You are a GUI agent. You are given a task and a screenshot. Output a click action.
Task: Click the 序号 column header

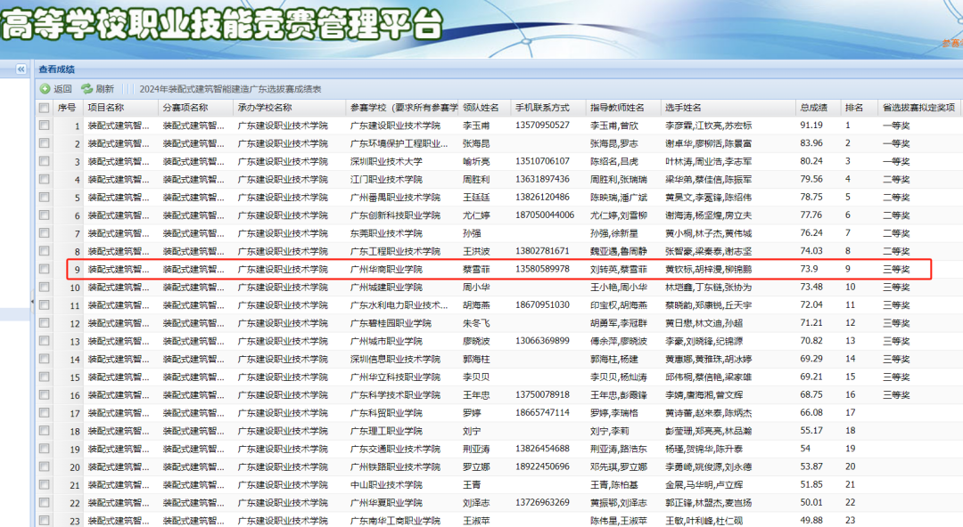coord(67,108)
